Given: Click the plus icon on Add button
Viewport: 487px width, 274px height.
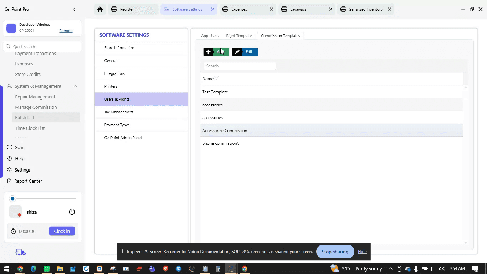Looking at the screenshot, I should (x=209, y=52).
